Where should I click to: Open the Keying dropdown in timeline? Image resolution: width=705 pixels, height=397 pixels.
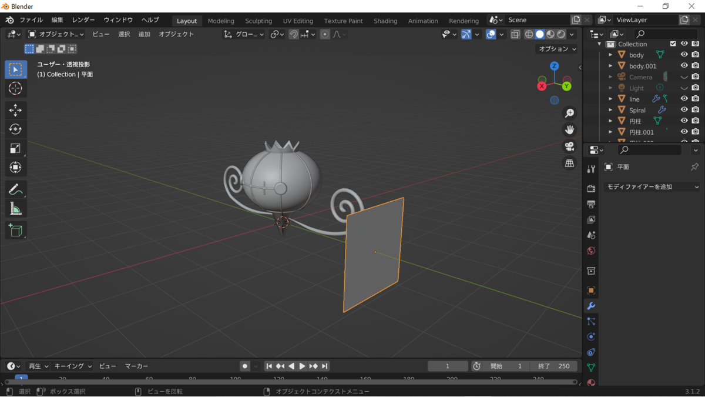[x=73, y=366]
